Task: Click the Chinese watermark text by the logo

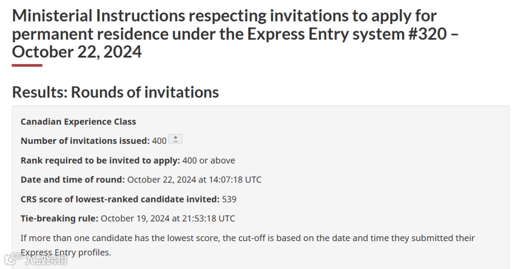Action: point(46,260)
